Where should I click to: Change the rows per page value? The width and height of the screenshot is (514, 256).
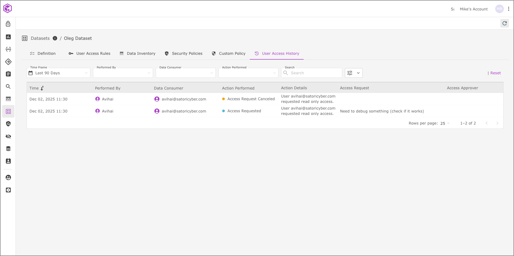445,123
